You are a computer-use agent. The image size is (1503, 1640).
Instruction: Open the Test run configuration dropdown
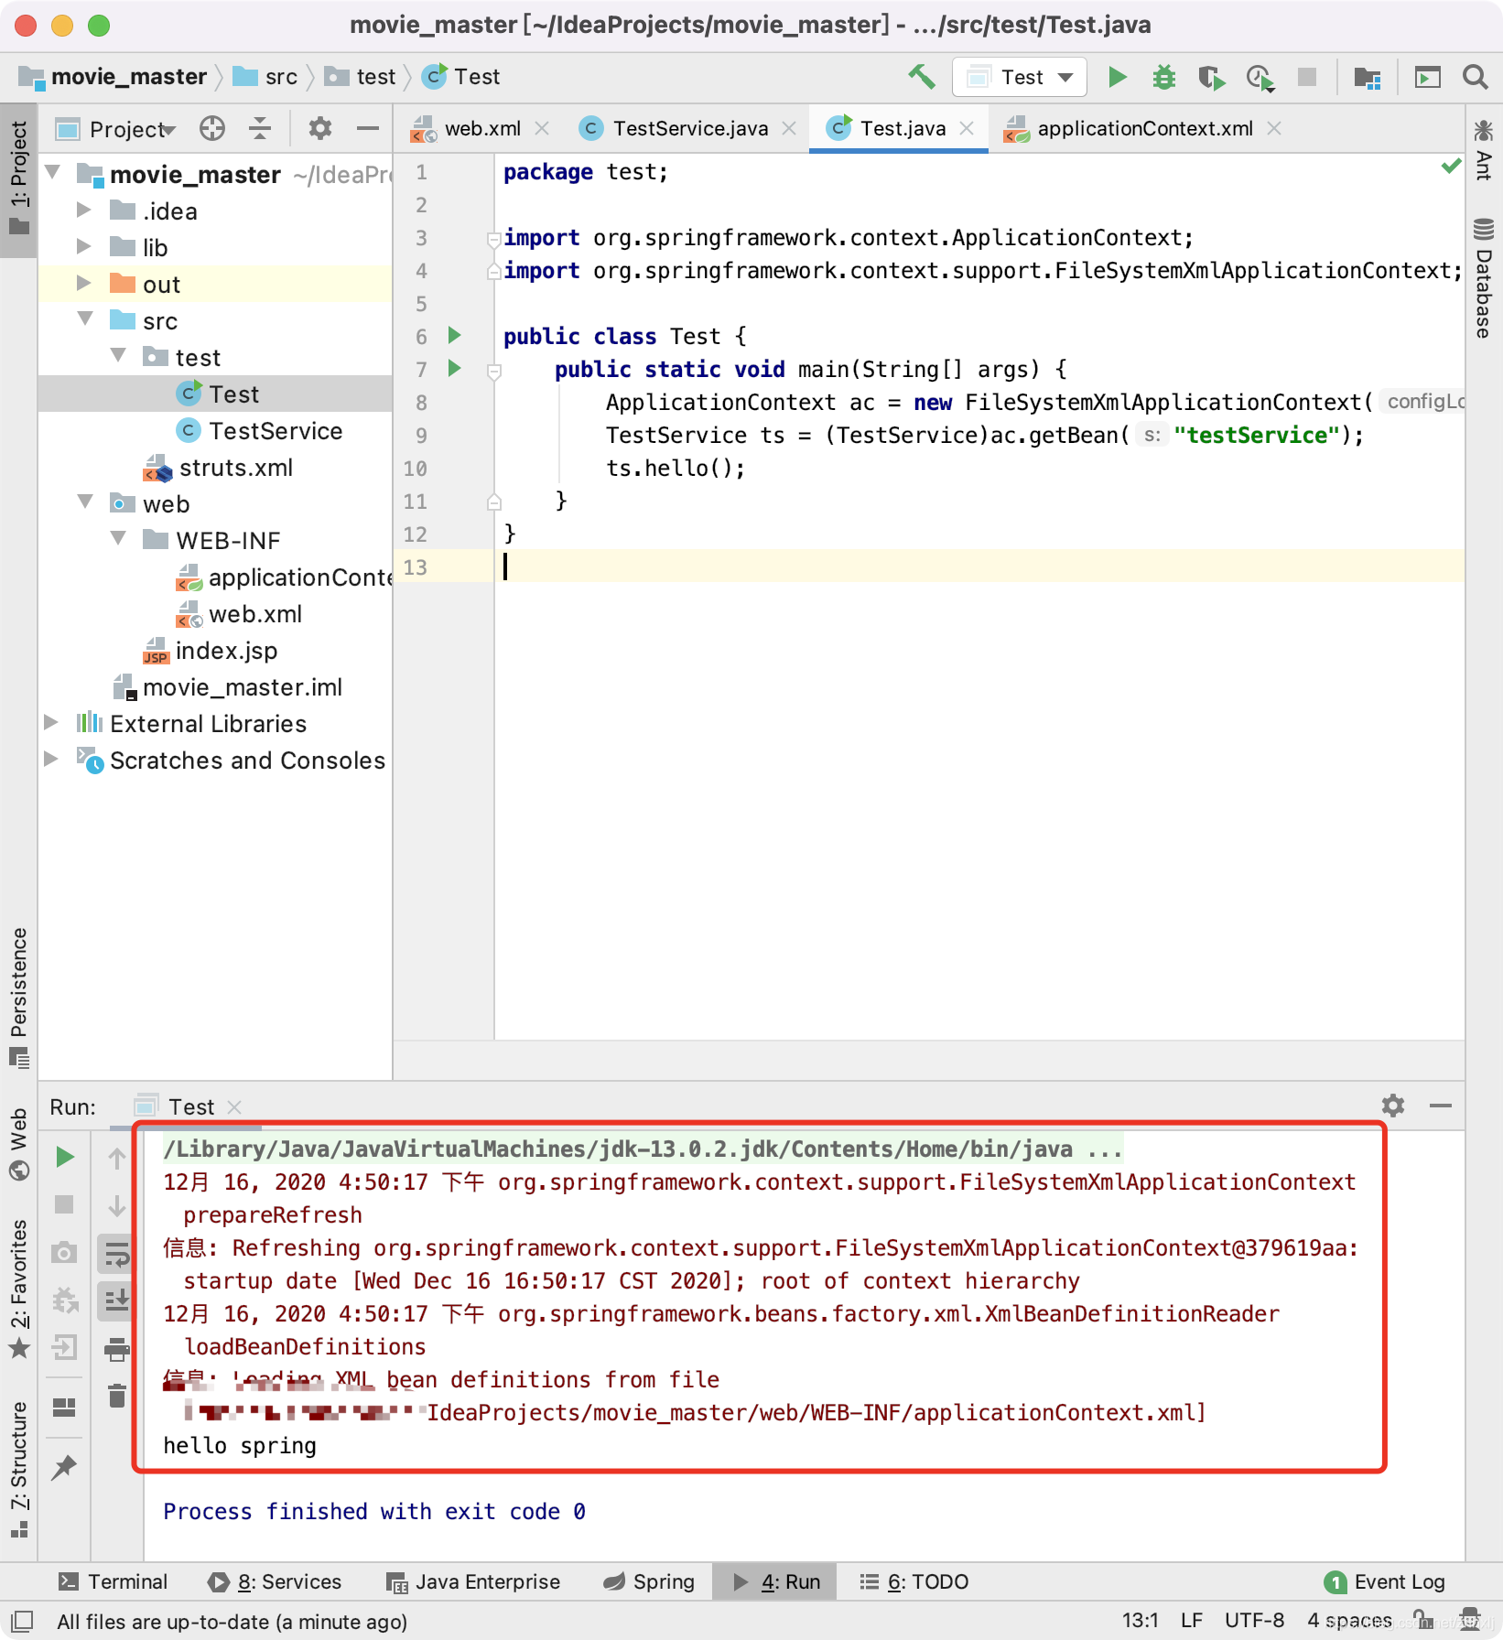1020,77
